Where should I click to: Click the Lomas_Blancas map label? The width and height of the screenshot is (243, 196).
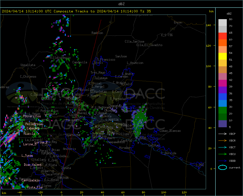point(170,131)
